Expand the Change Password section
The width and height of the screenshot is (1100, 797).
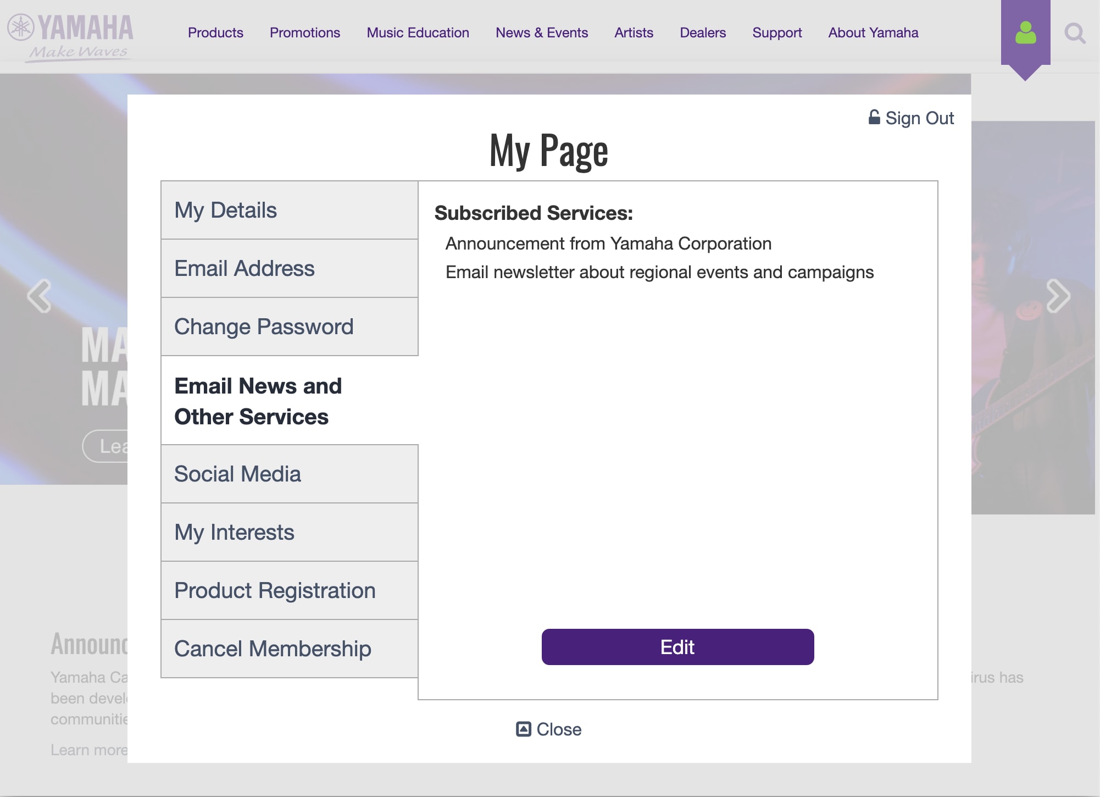(x=288, y=326)
